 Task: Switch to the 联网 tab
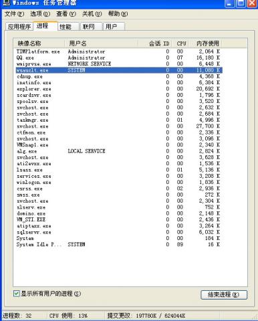tap(92, 27)
